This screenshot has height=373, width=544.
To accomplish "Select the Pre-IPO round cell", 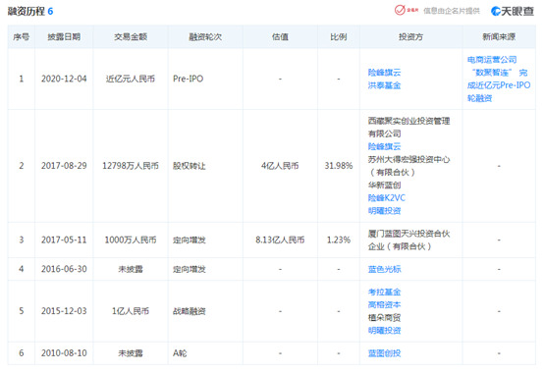I will [x=188, y=80].
